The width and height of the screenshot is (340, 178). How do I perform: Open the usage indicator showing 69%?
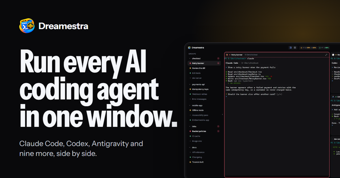[324, 48]
